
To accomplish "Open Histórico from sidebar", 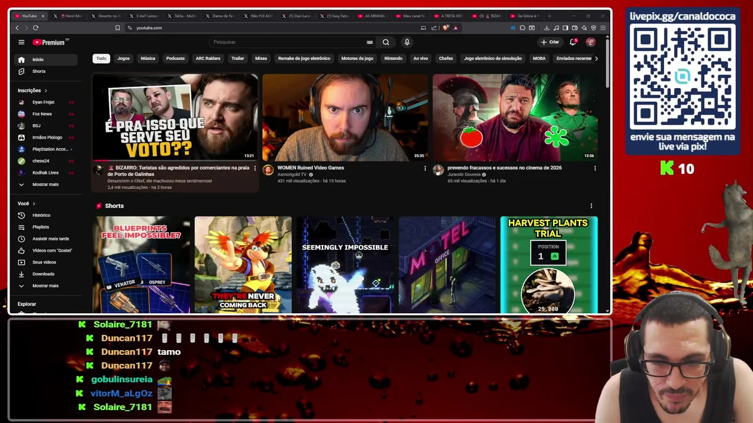I will pos(46,215).
